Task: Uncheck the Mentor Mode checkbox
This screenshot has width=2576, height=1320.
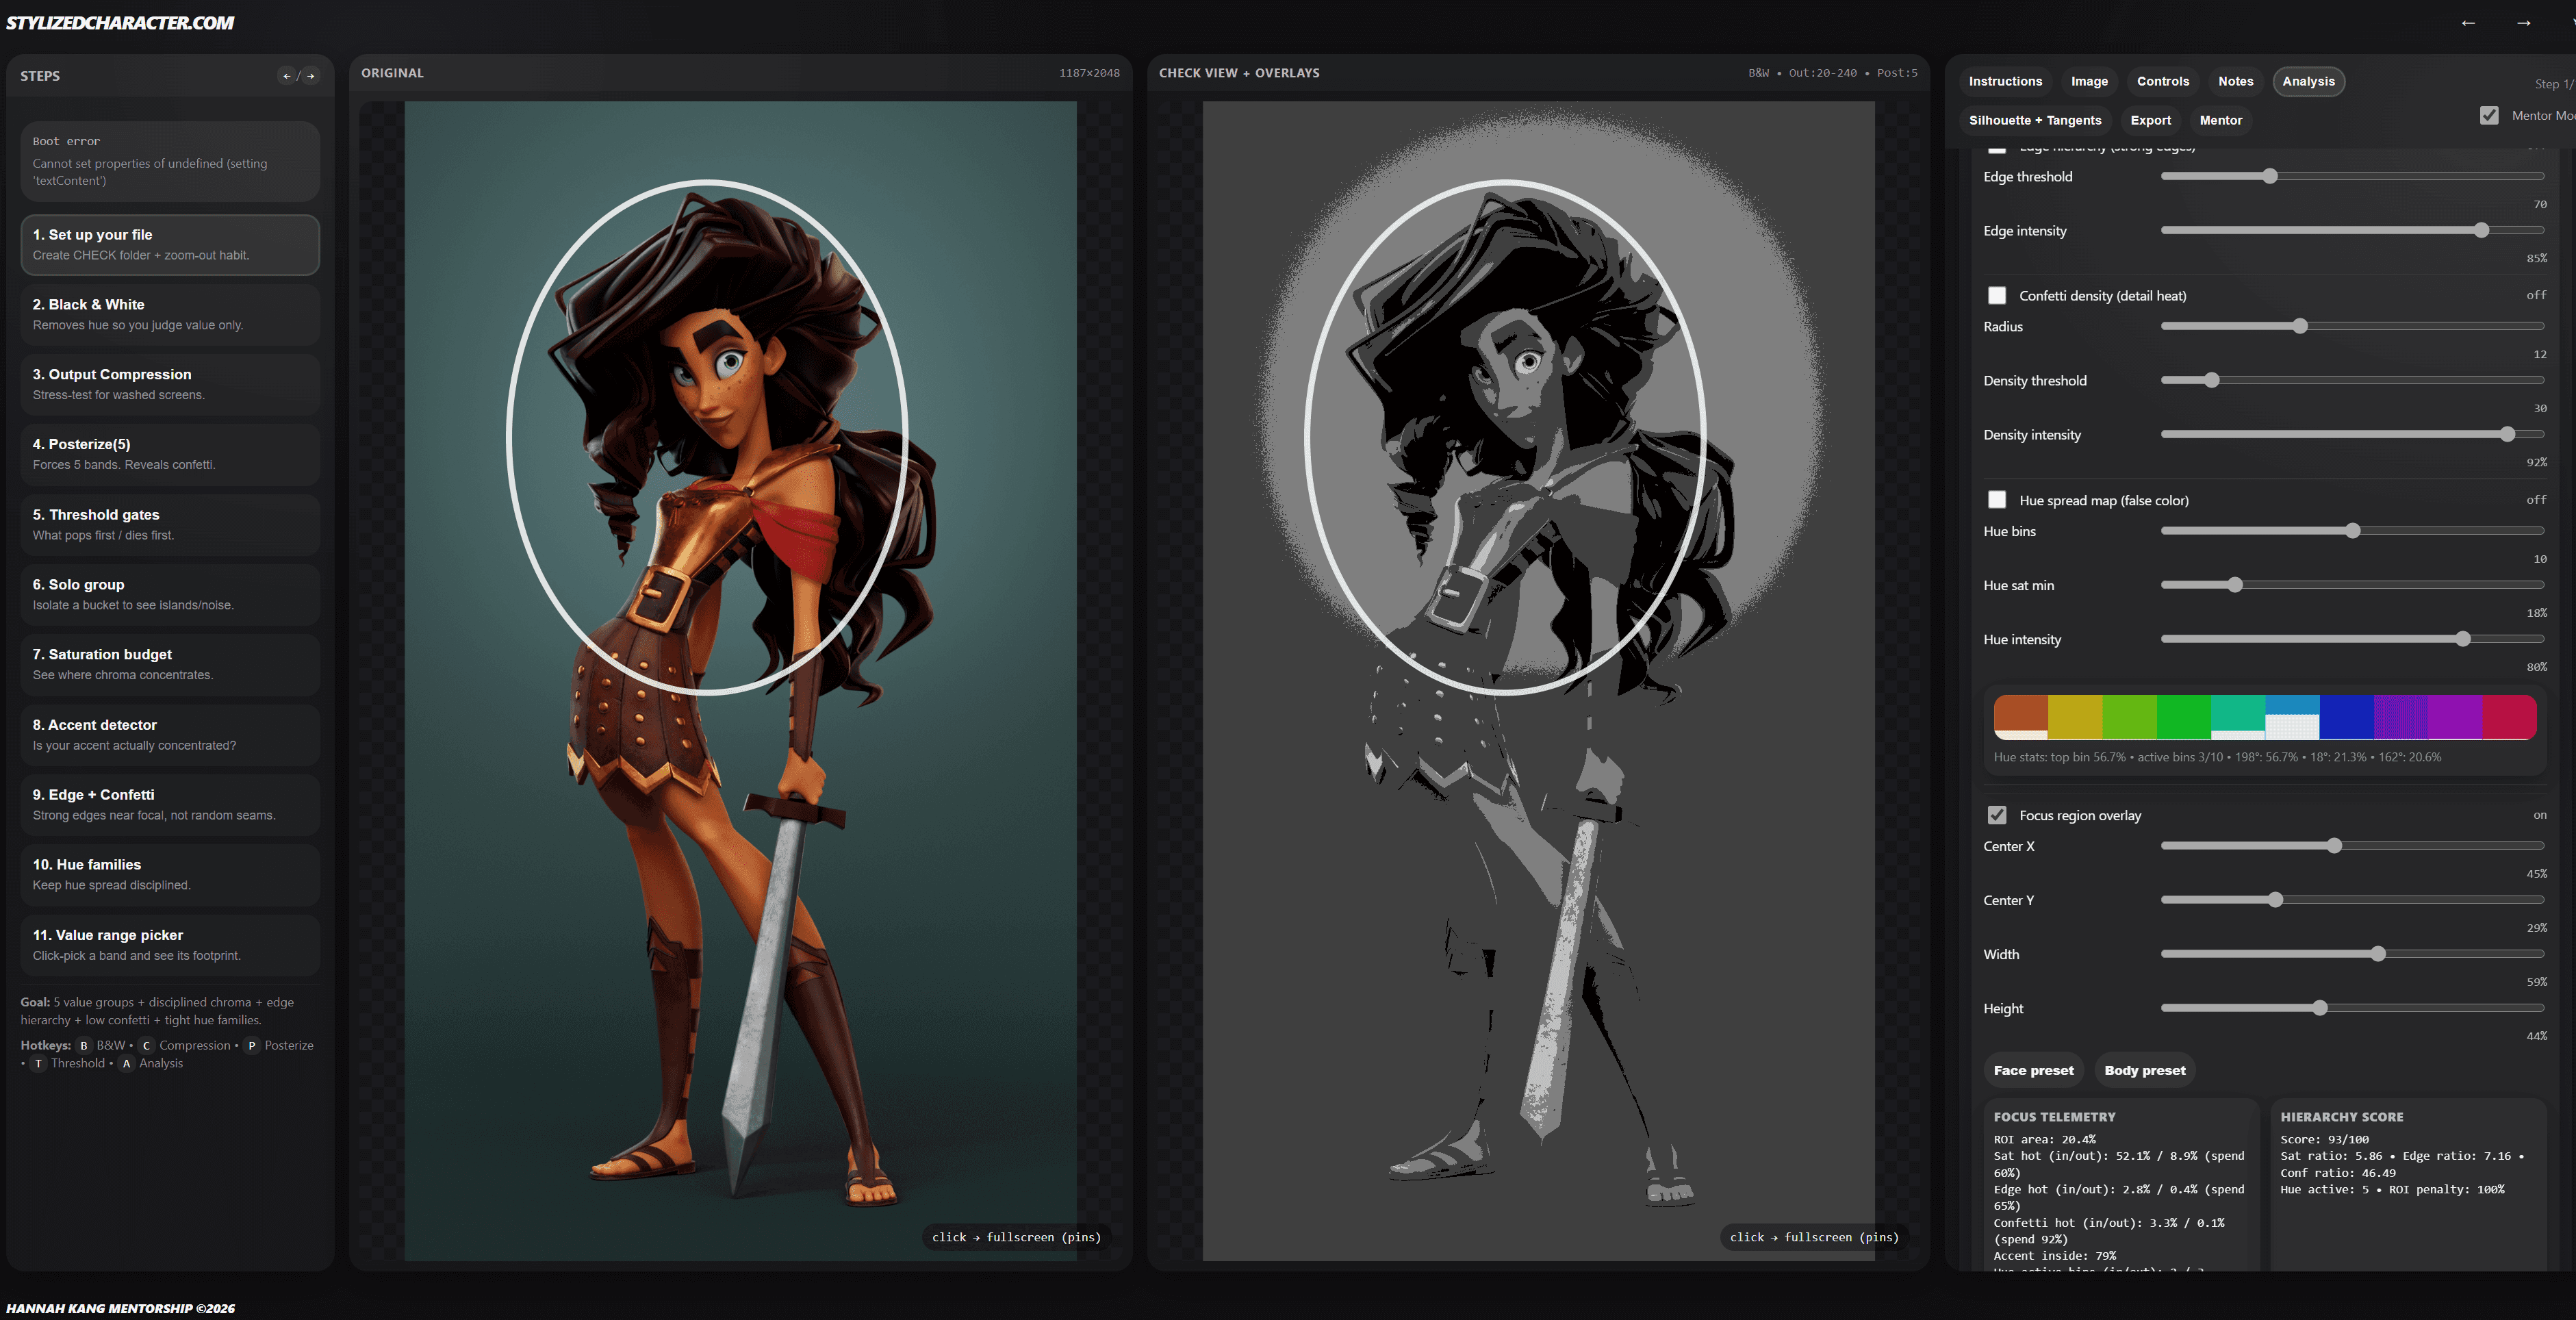Action: click(x=2489, y=116)
